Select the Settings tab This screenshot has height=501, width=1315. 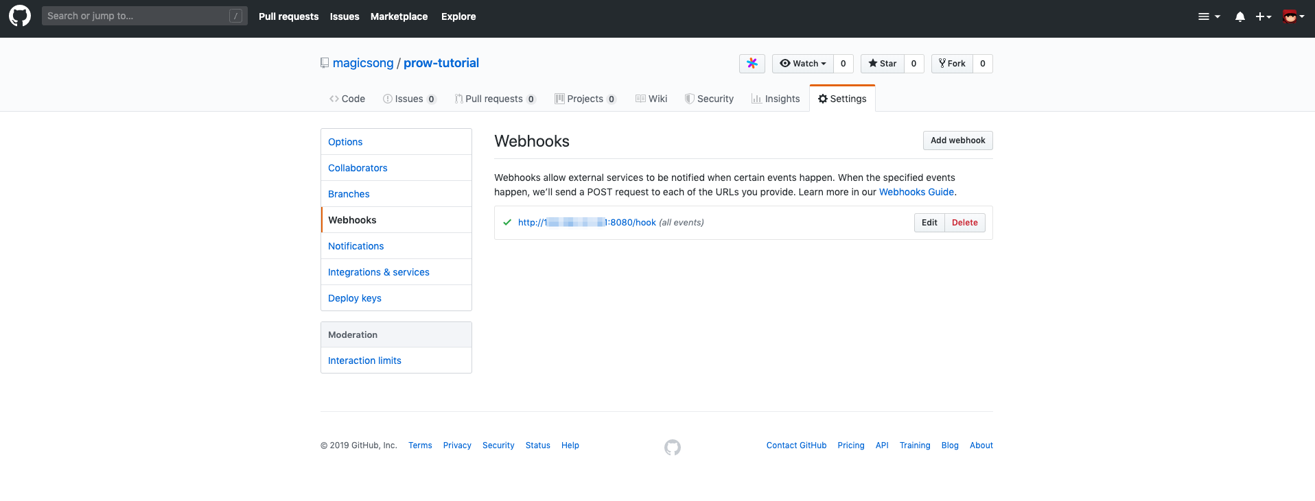click(842, 99)
